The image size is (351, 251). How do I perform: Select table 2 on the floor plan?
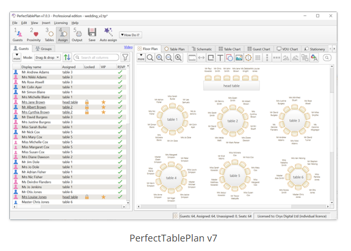[x=232, y=121]
